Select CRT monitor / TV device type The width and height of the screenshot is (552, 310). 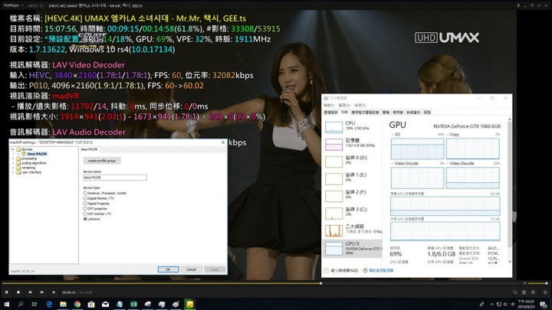(x=97, y=214)
